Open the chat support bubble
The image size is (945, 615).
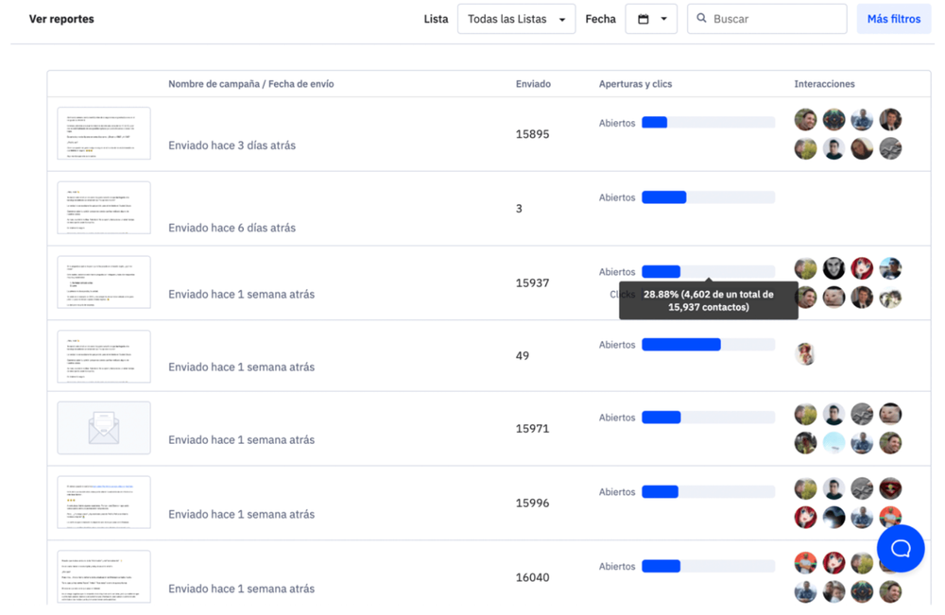click(901, 548)
